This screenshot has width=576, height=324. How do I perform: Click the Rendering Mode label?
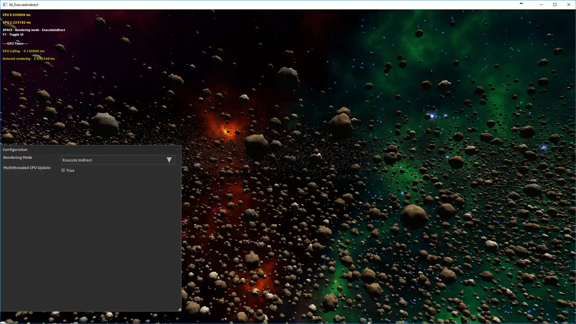tap(18, 158)
